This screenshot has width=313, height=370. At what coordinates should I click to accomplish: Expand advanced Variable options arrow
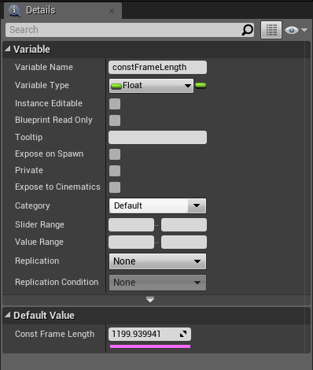[150, 300]
